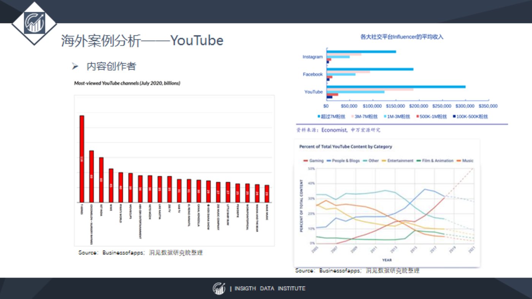Viewport: 532px width, 299px height.
Task: Click the Gaming legend color swatch
Action: (x=306, y=161)
